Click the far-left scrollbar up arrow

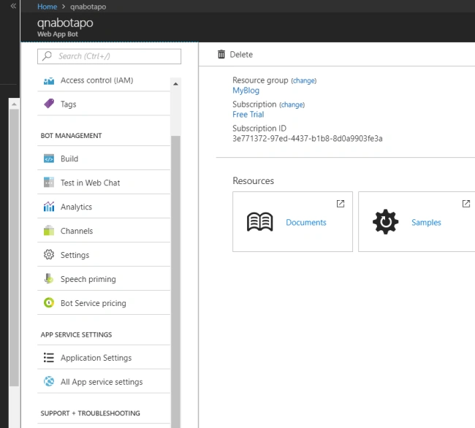[x=14, y=104]
